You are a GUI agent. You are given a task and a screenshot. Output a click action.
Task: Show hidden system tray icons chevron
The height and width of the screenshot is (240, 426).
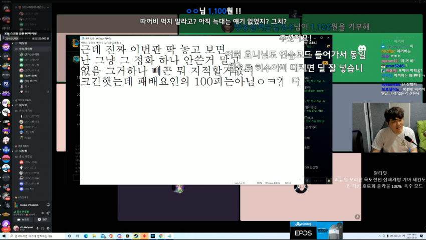(380, 236)
